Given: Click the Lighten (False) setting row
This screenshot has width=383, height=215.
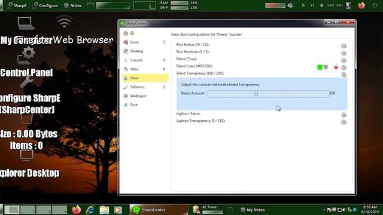Looking at the screenshot, I should [189, 113].
